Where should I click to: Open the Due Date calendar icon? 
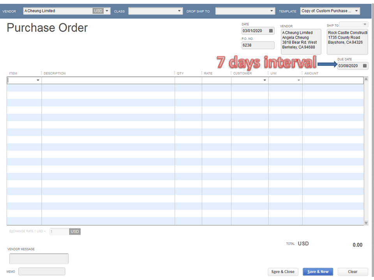365,66
